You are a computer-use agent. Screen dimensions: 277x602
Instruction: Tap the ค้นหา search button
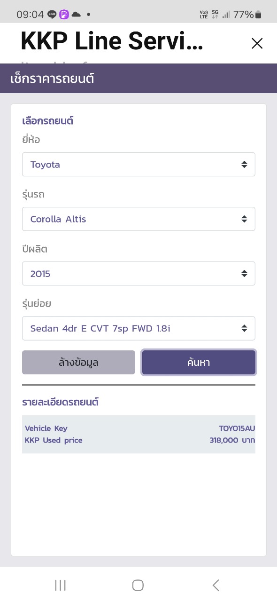(x=199, y=363)
